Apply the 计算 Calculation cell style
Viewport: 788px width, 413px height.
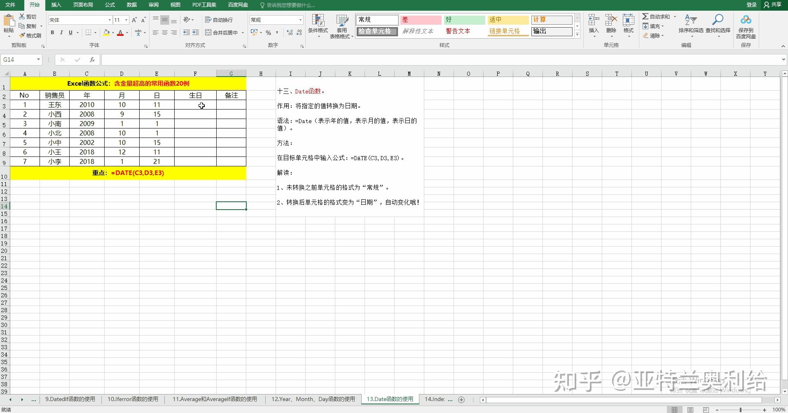coord(552,20)
